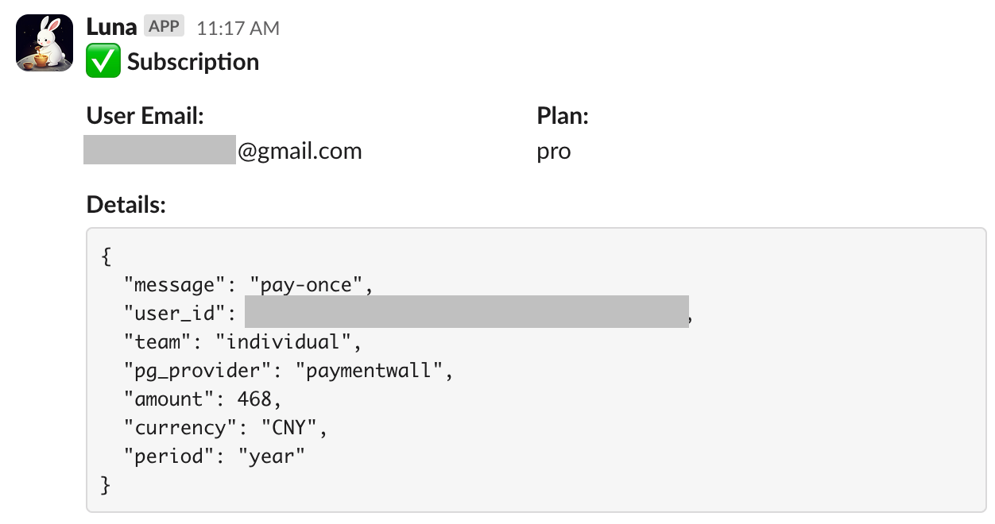The width and height of the screenshot is (995, 524).
Task: Click the "individual" team value
Action: click(x=289, y=342)
